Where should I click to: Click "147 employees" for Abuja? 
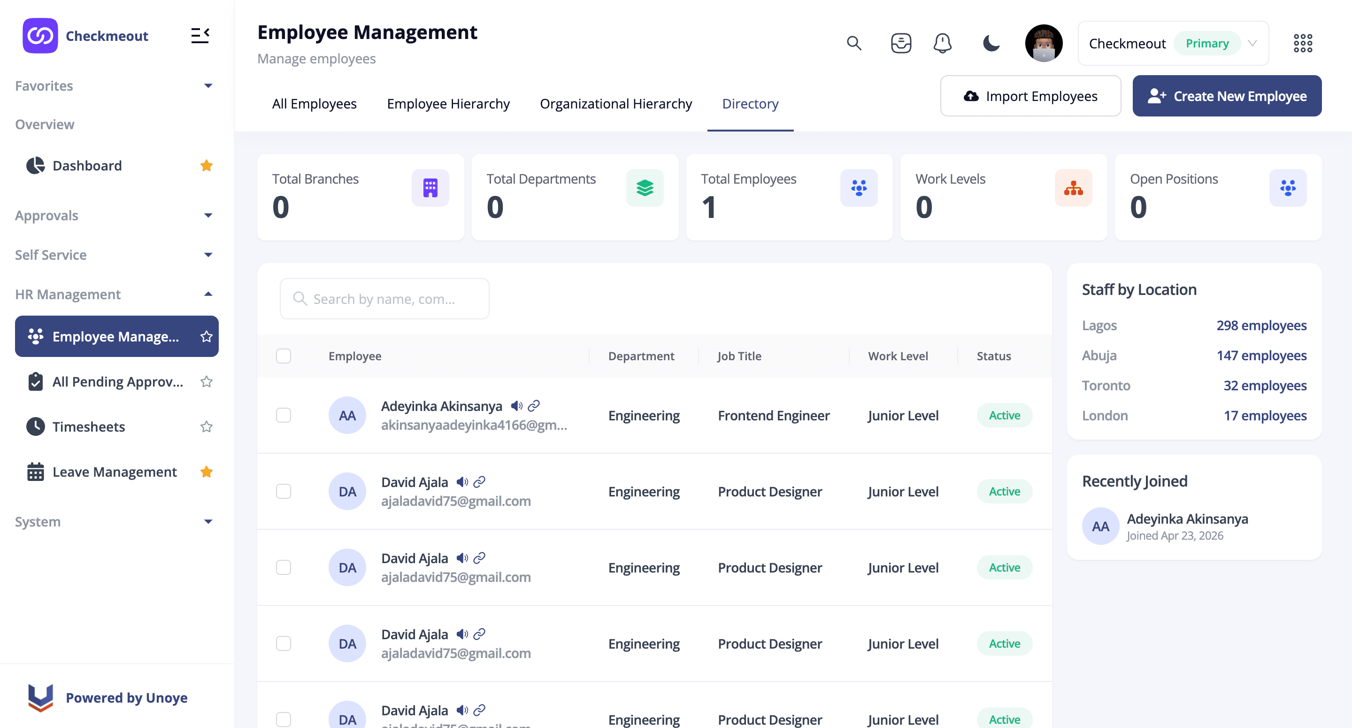click(x=1261, y=355)
